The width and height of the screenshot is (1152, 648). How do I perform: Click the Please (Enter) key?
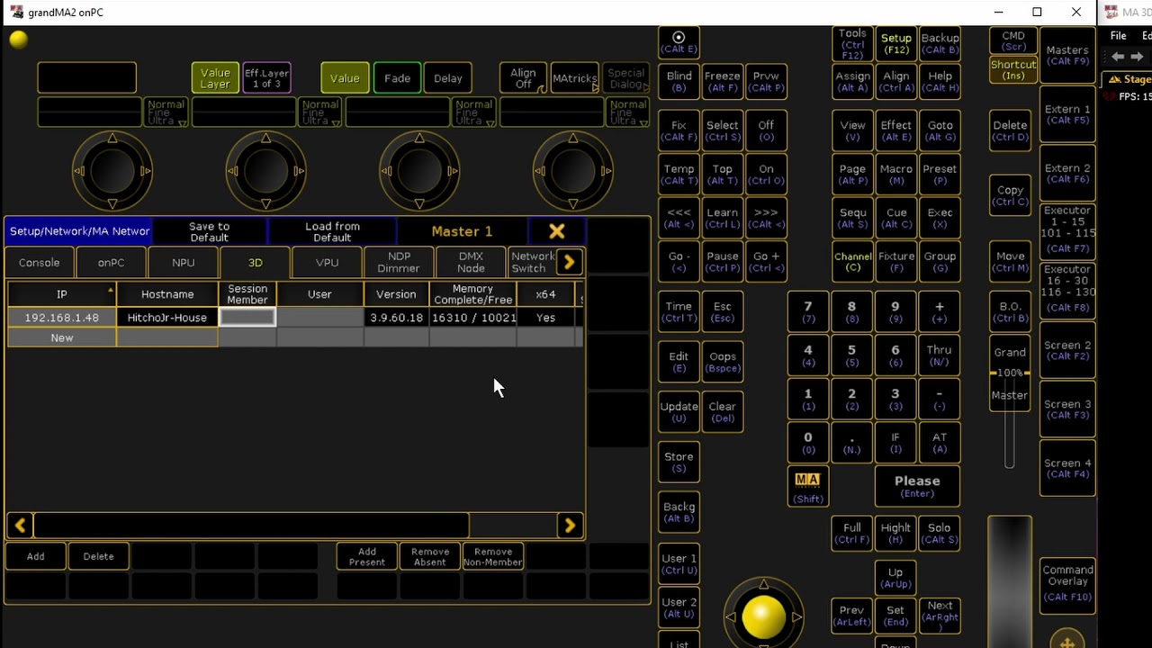917,487
